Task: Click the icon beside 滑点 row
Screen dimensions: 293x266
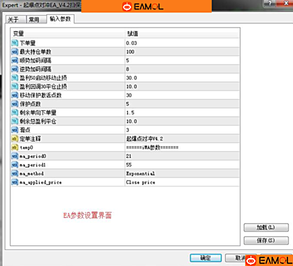Action: pos(15,130)
